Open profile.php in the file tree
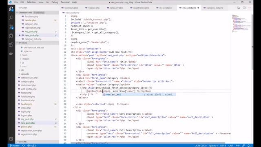 pyautogui.click(x=26, y=127)
